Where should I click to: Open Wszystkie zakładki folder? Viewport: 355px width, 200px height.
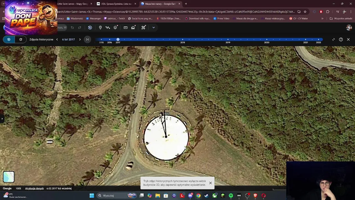coord(341,19)
